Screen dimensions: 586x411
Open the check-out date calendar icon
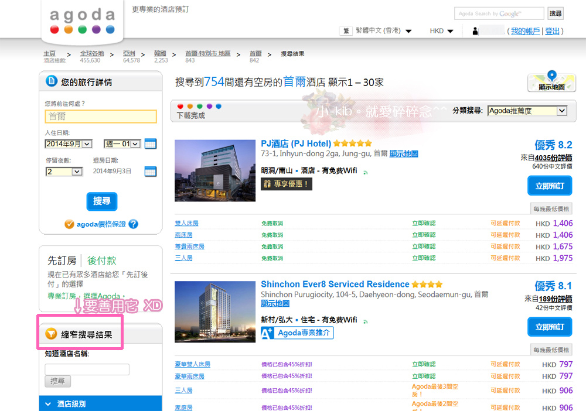[x=150, y=172]
